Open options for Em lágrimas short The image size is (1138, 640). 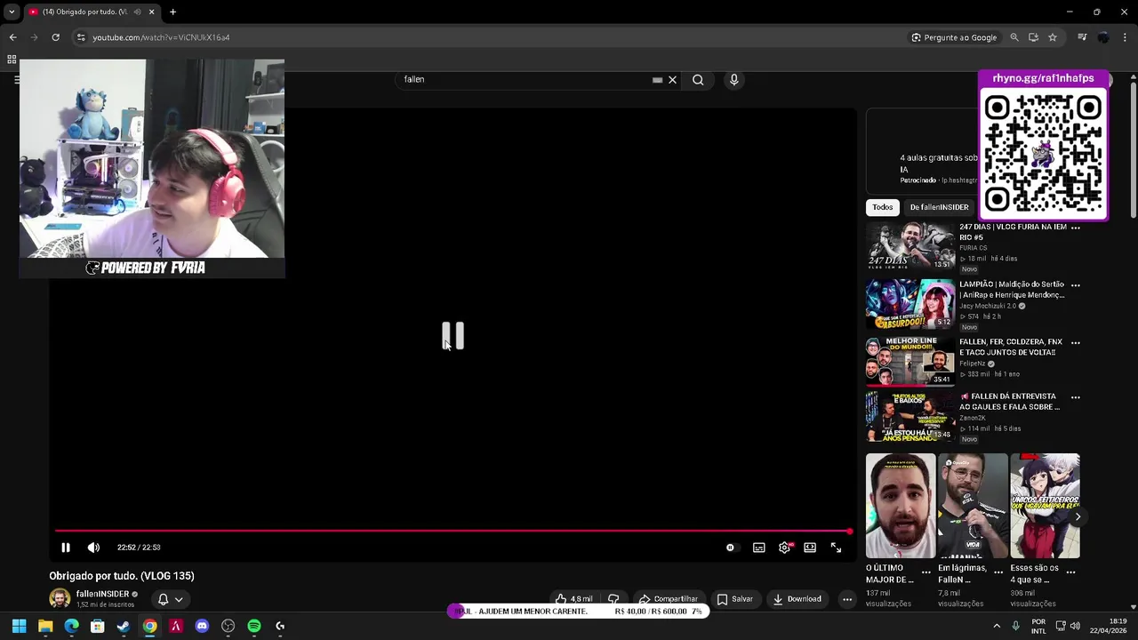pyautogui.click(x=998, y=572)
